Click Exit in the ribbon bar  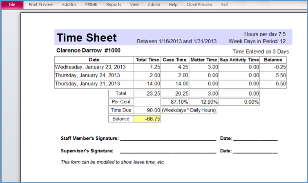tap(225, 4)
